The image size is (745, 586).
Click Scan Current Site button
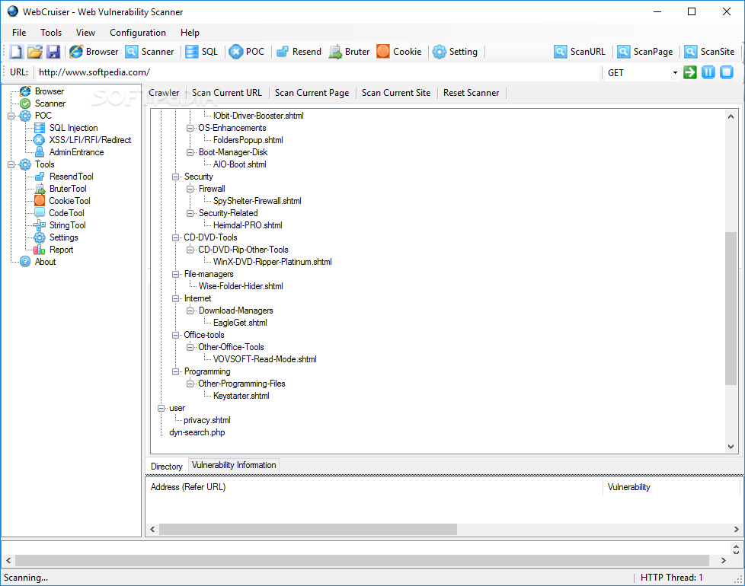pyautogui.click(x=396, y=93)
